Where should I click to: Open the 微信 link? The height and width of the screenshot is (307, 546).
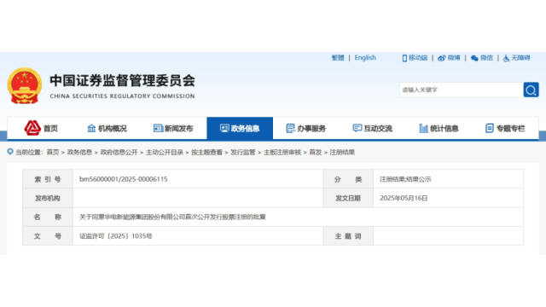(x=486, y=58)
